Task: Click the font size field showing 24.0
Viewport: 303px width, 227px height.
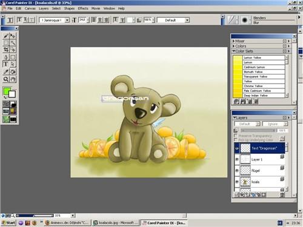Action: click(82, 20)
